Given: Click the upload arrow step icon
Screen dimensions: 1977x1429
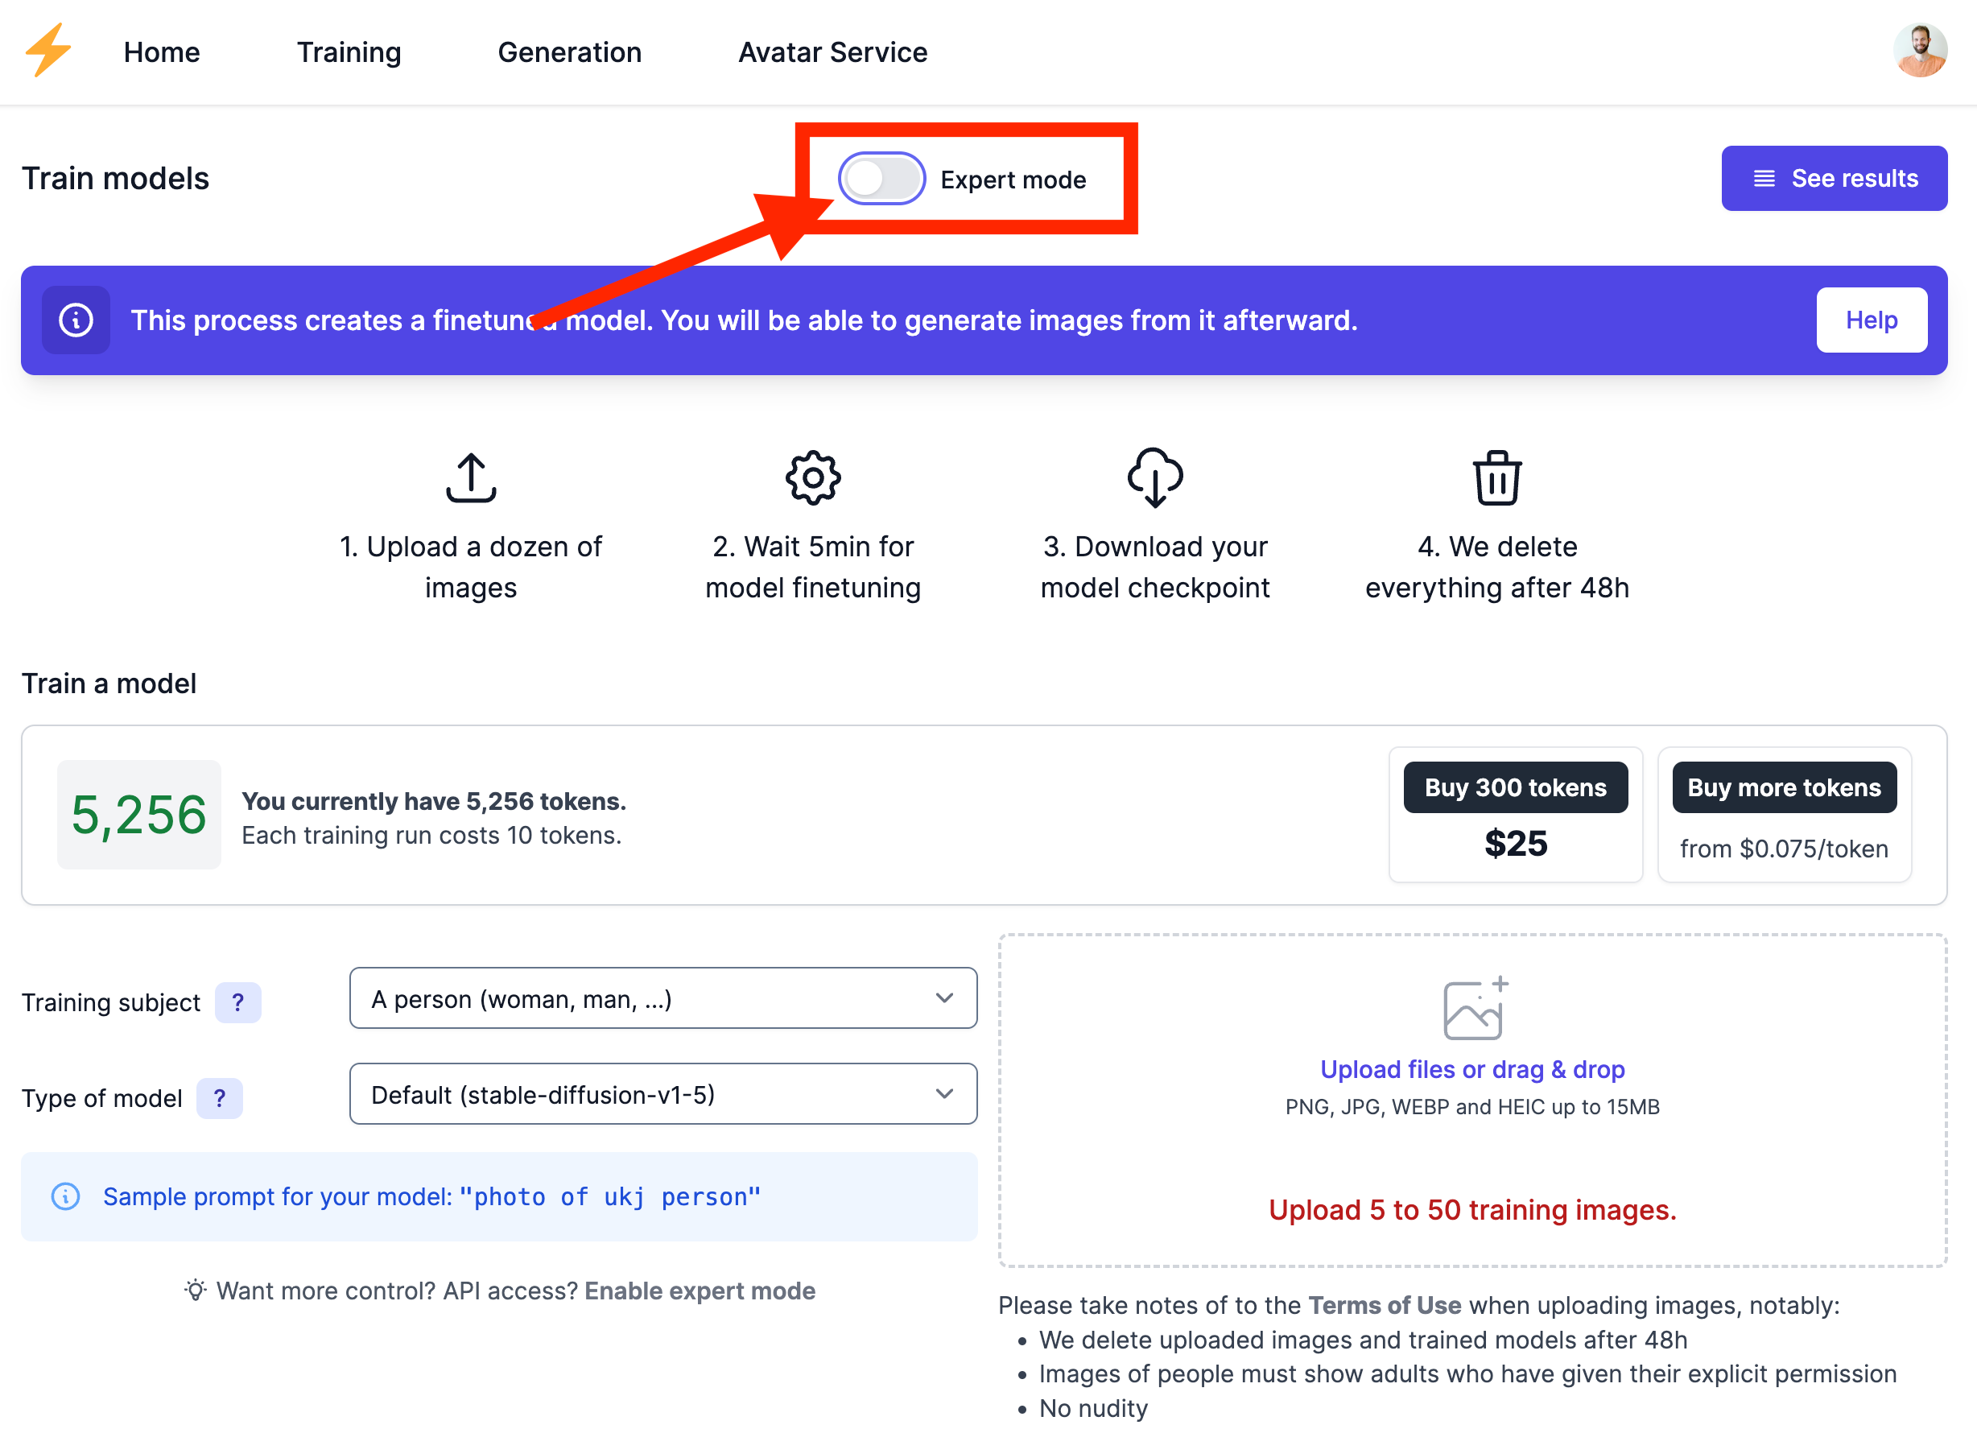Looking at the screenshot, I should pos(471,477).
